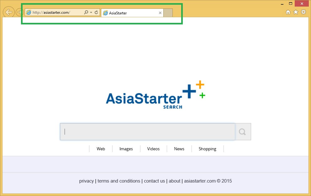Image resolution: width=311 pixels, height=196 pixels.
Task: Close the browser window
Action: (302, 3)
